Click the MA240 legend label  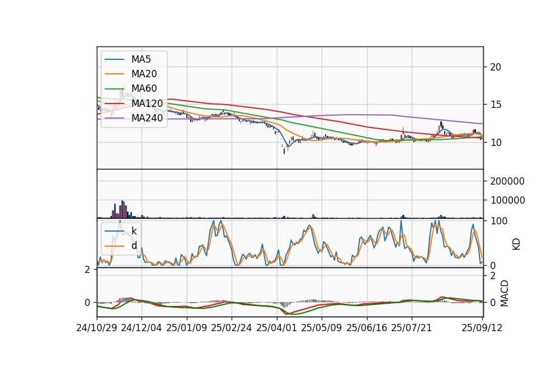click(147, 118)
